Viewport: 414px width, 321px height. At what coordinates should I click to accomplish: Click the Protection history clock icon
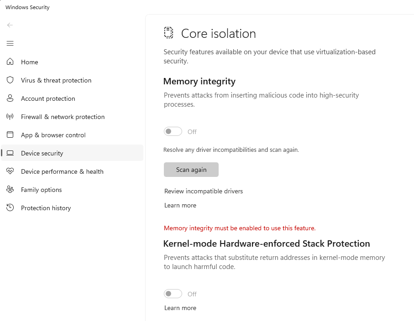[x=10, y=208]
